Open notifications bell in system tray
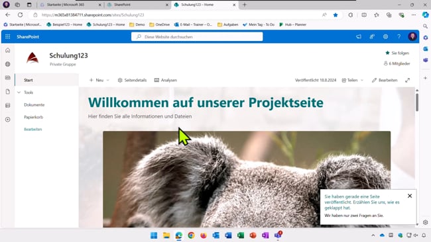The height and width of the screenshot is (242, 431). pyautogui.click(x=424, y=235)
